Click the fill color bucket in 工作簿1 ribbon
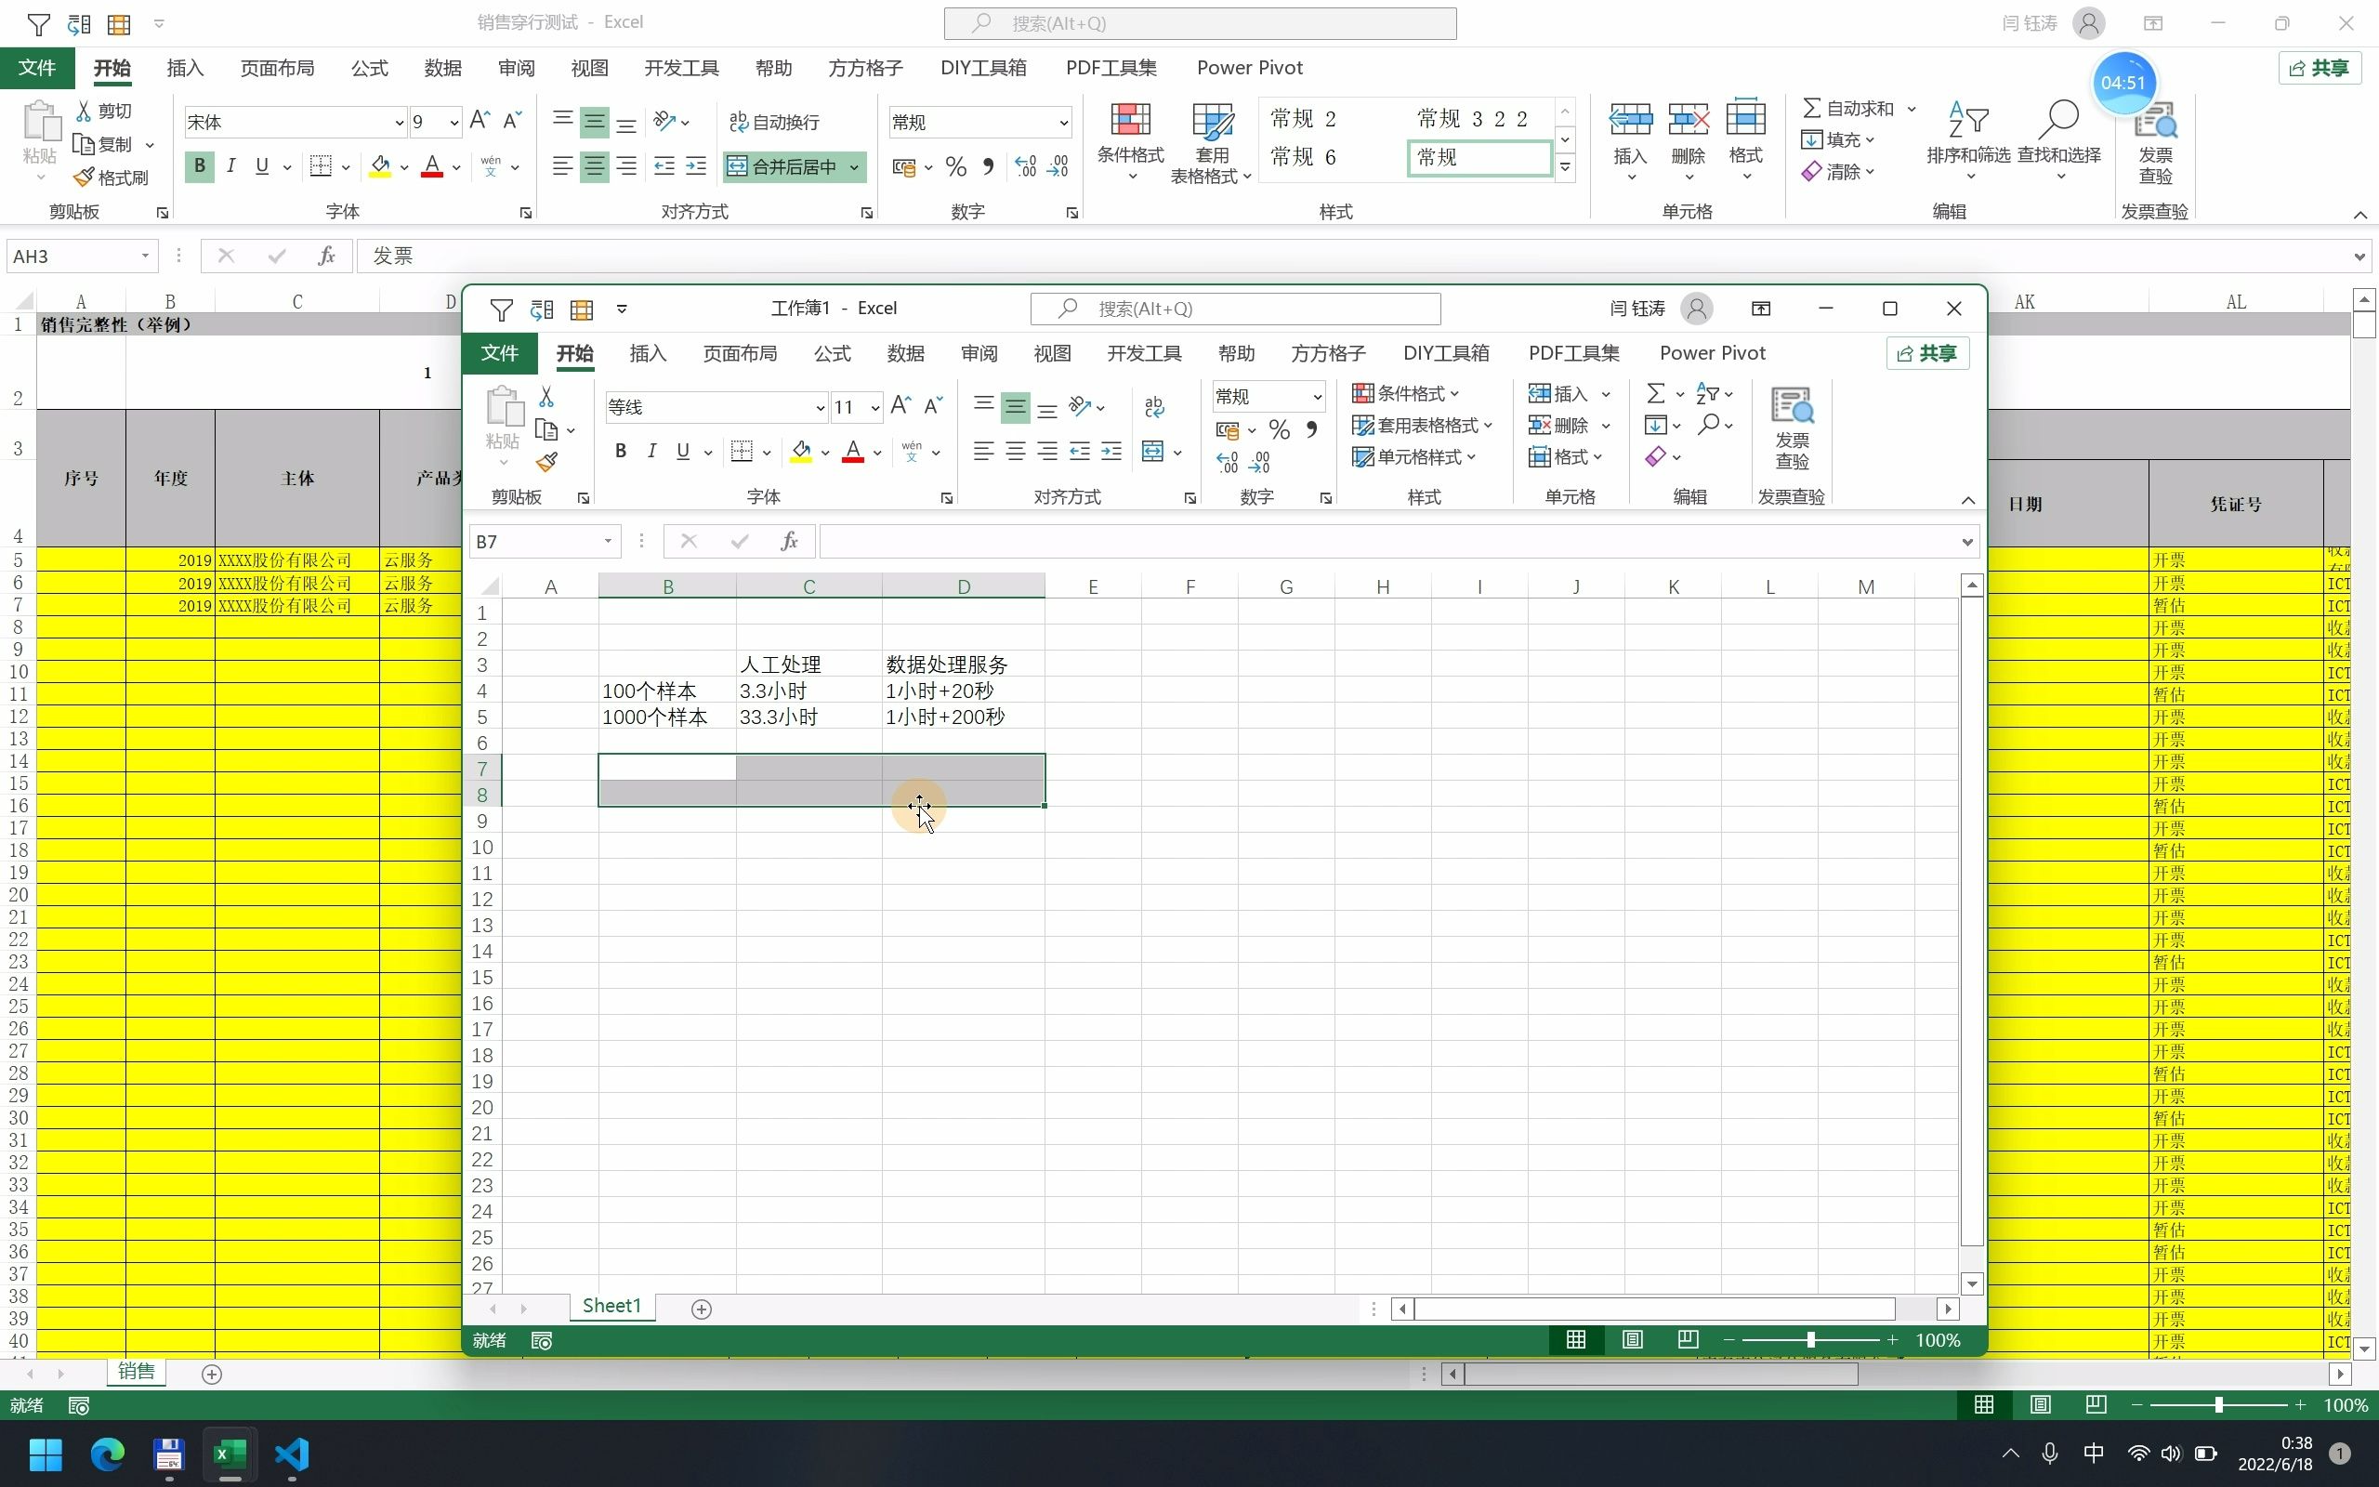This screenshot has height=1487, width=2379. (x=801, y=452)
